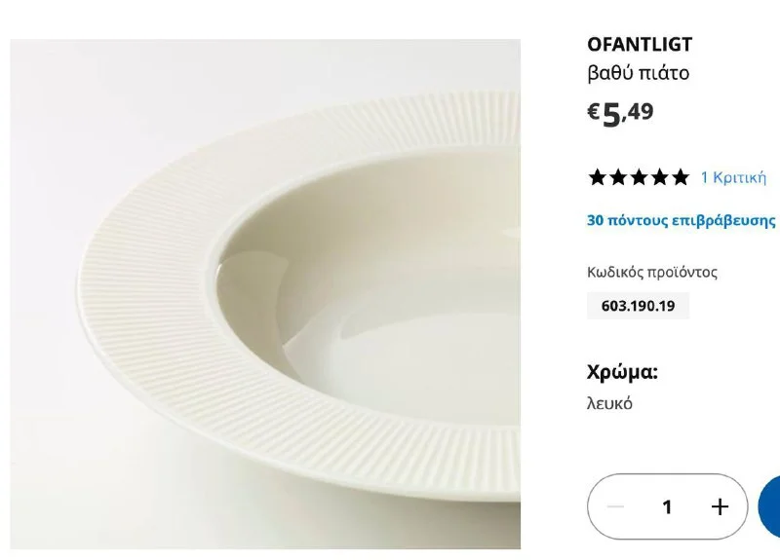The image size is (780, 560).
Task: Click the quantity field showing 1
Action: (x=667, y=506)
